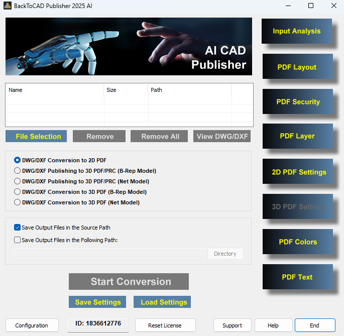Open the PDF Layer settings
The height and width of the screenshot is (336, 344).
(x=297, y=136)
